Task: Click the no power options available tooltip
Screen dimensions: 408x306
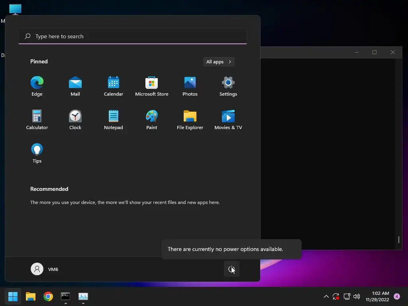Action: [x=231, y=249]
